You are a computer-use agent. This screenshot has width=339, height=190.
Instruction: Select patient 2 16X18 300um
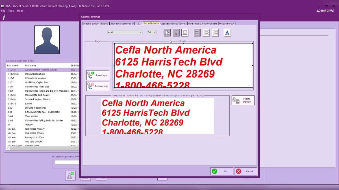[x=43, y=103]
